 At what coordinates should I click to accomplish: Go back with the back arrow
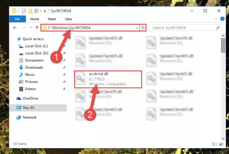15,28
